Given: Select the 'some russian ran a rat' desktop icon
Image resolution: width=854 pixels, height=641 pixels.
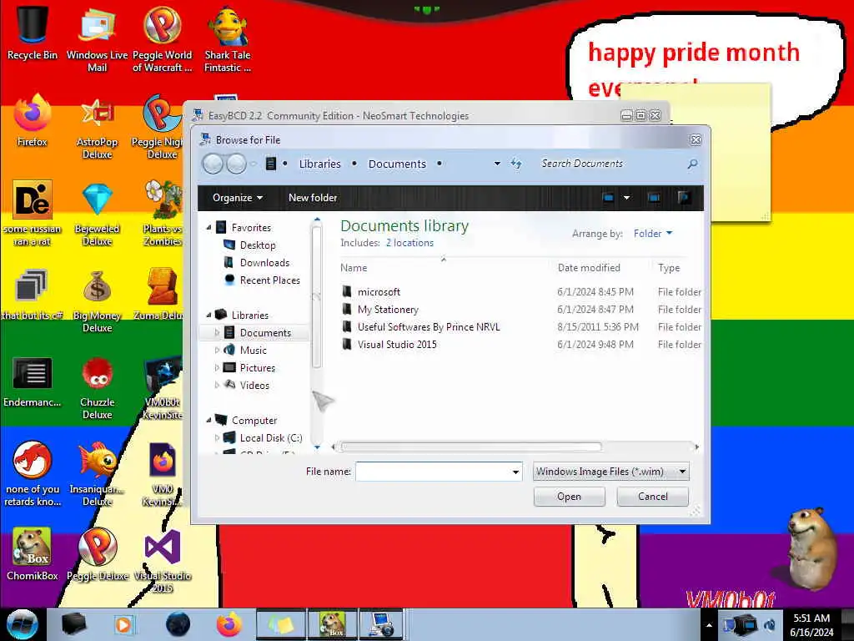Looking at the screenshot, I should [x=33, y=214].
